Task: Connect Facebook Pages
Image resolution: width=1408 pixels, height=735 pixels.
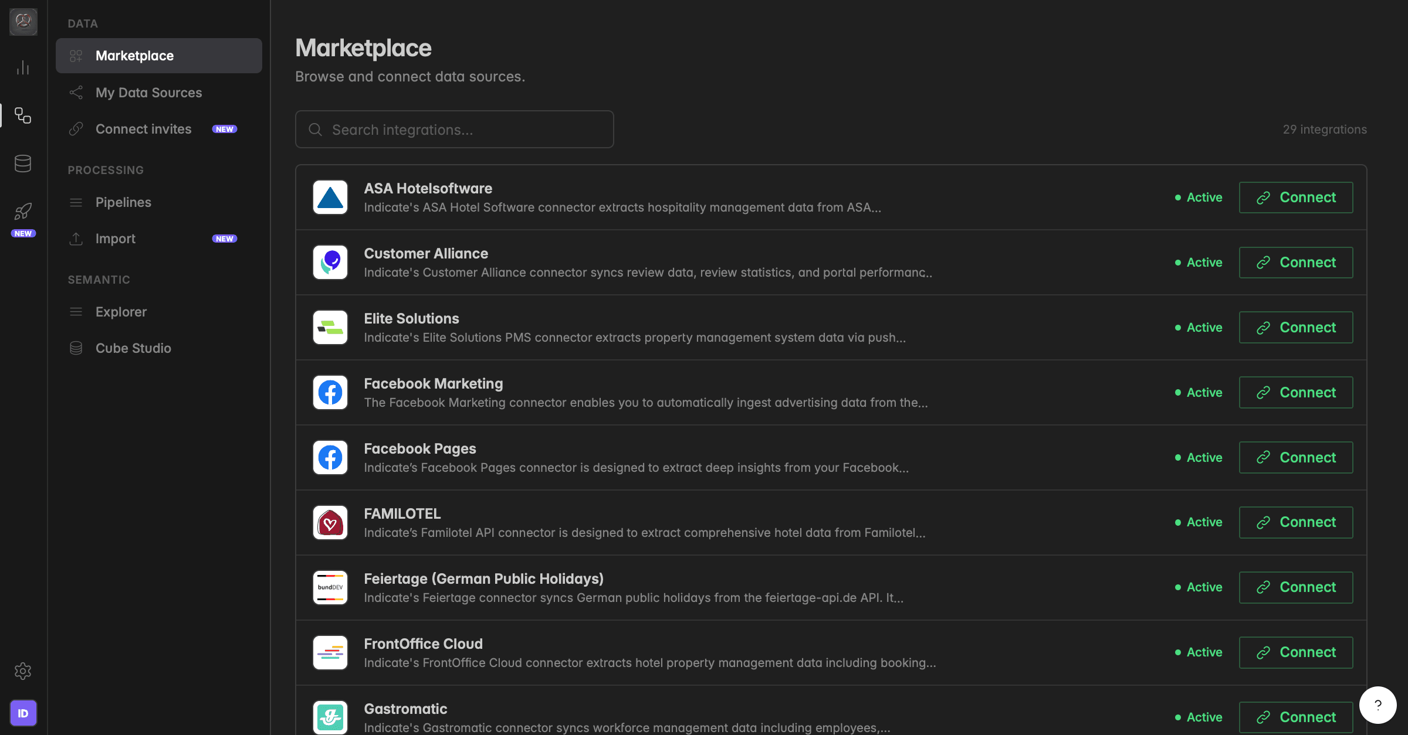Action: click(1296, 458)
